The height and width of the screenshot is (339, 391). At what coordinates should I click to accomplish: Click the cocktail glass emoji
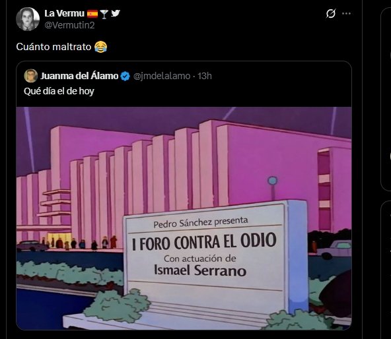[104, 14]
